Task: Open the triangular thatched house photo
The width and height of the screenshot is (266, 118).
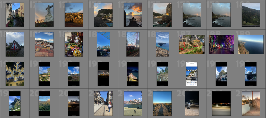Action: 15,44
